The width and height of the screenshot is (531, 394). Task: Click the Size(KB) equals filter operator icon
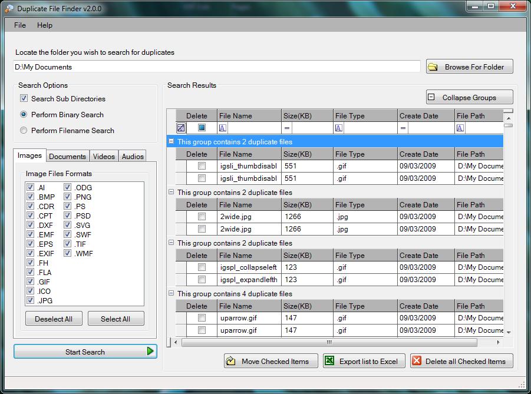click(287, 128)
